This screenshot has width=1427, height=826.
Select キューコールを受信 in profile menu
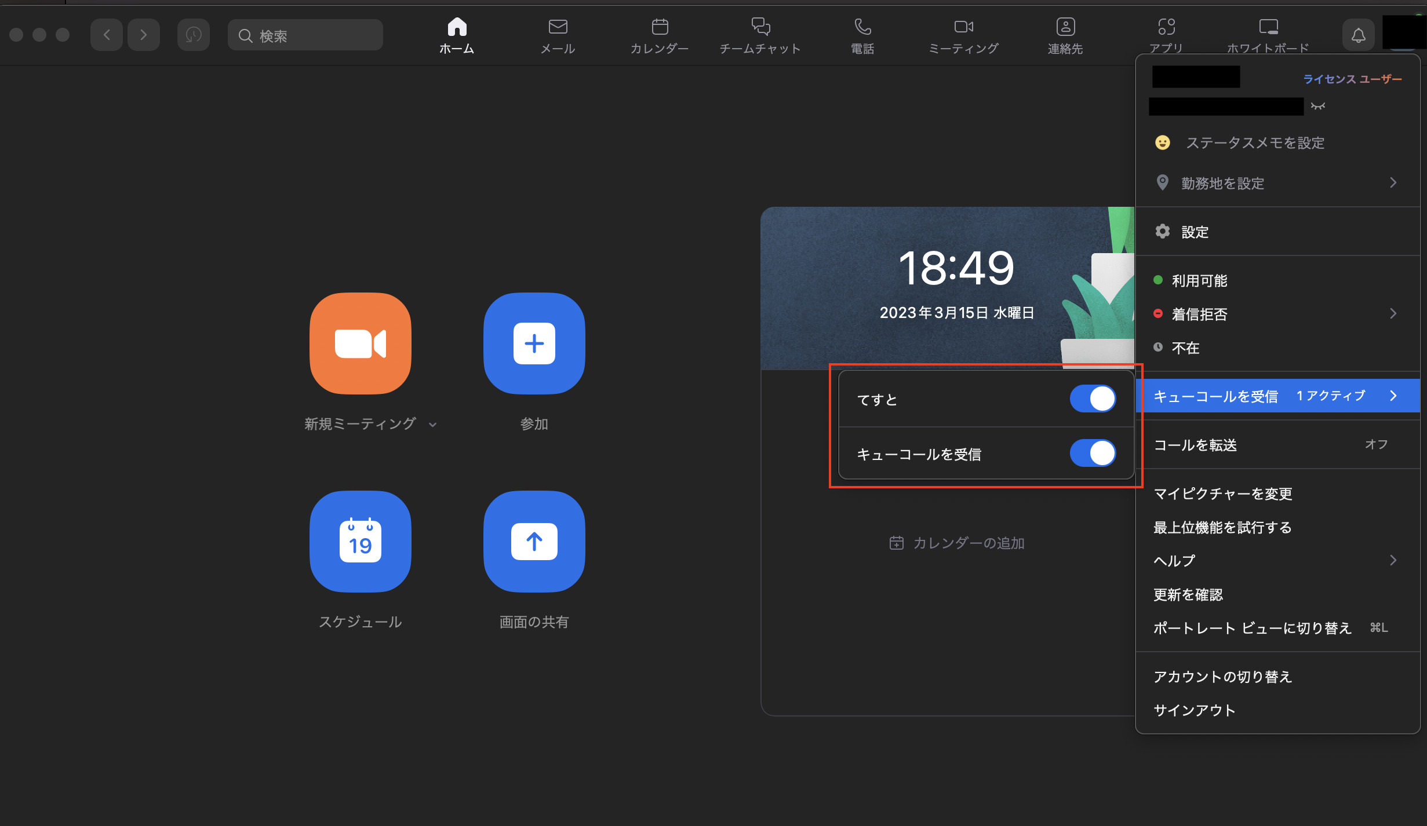tap(1277, 396)
